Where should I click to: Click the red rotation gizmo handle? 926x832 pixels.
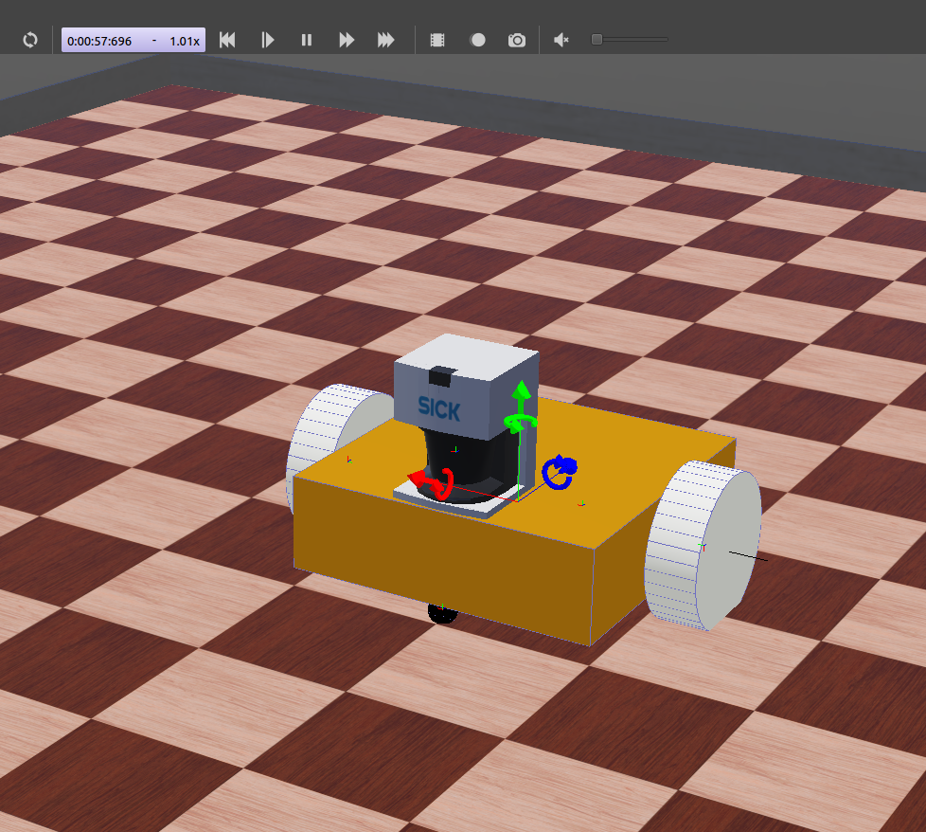pyautogui.click(x=432, y=480)
